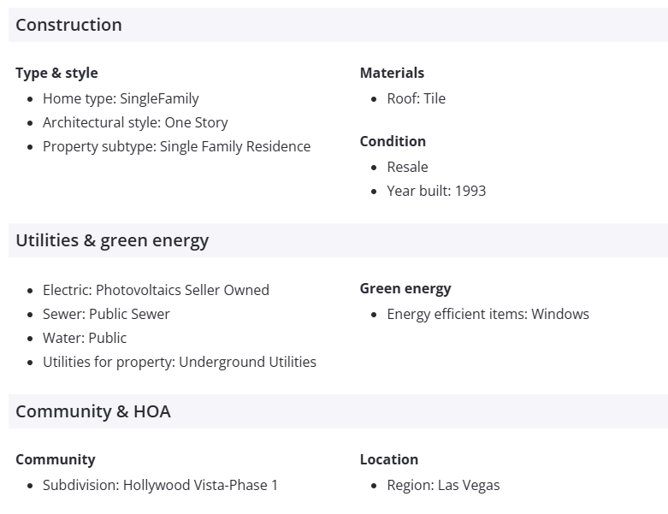Click the Region: Las Vegas item
Viewport: 668px width, 514px height.
443,485
